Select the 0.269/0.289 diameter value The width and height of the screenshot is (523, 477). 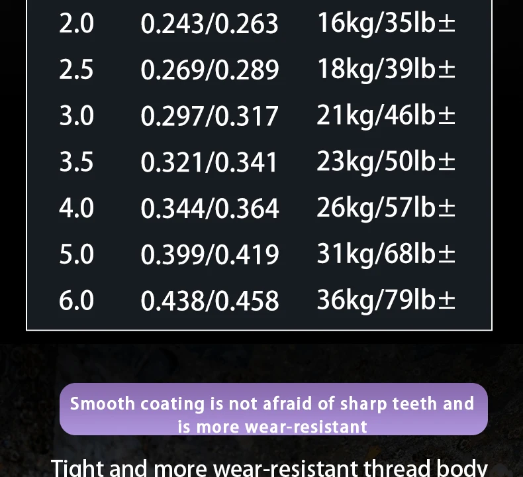(209, 70)
